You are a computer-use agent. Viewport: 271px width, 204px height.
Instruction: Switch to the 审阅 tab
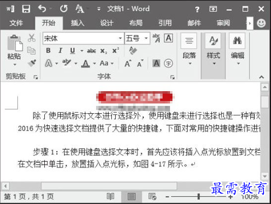point(223,23)
